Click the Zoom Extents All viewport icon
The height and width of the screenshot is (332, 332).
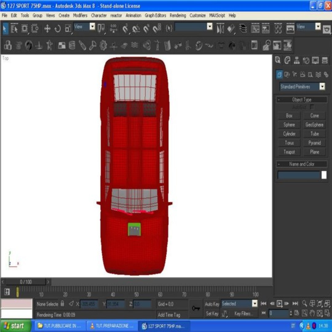327,304
